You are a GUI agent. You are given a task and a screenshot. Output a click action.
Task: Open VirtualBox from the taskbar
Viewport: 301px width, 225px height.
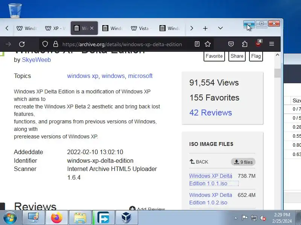point(126,217)
